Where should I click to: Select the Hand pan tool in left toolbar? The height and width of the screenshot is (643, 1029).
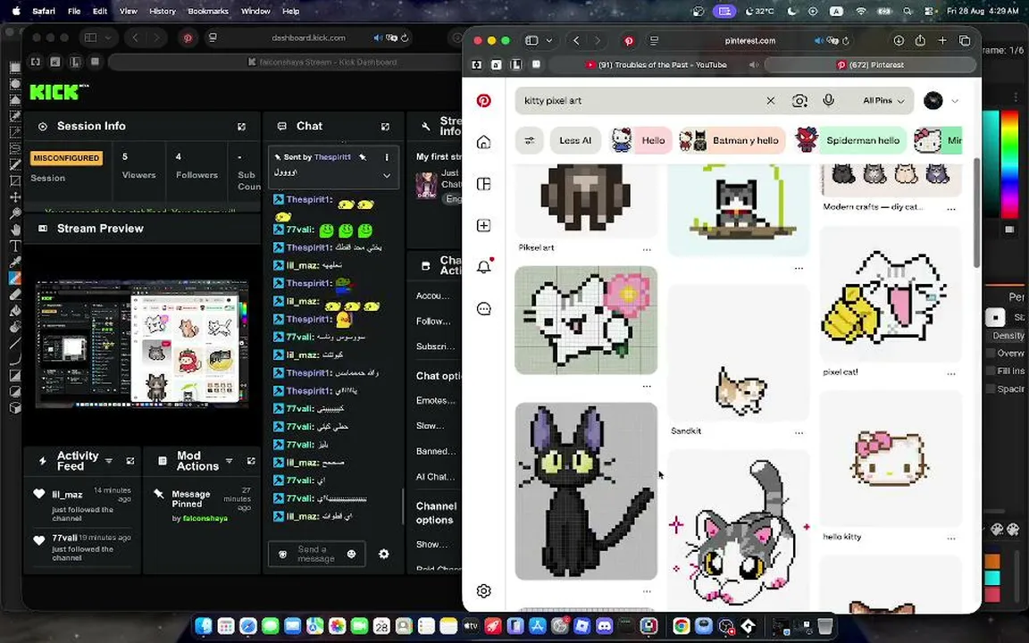(14, 230)
